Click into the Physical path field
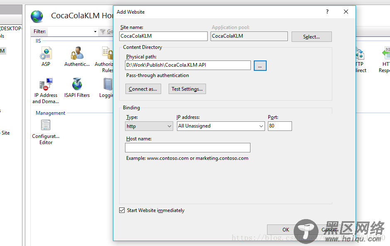Viewport: 390px width, 246px height. click(x=188, y=65)
